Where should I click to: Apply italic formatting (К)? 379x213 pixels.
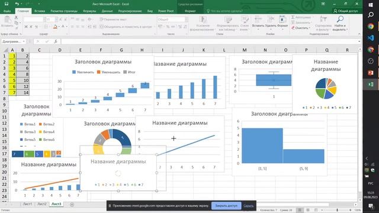click(31, 27)
